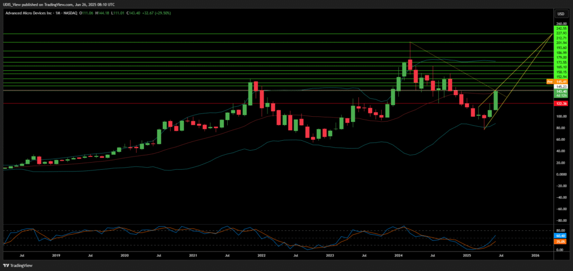Image resolution: width=573 pixels, height=271 pixels.
Task: Click the blue 60.40 oscillator value label
Action: tap(560, 237)
